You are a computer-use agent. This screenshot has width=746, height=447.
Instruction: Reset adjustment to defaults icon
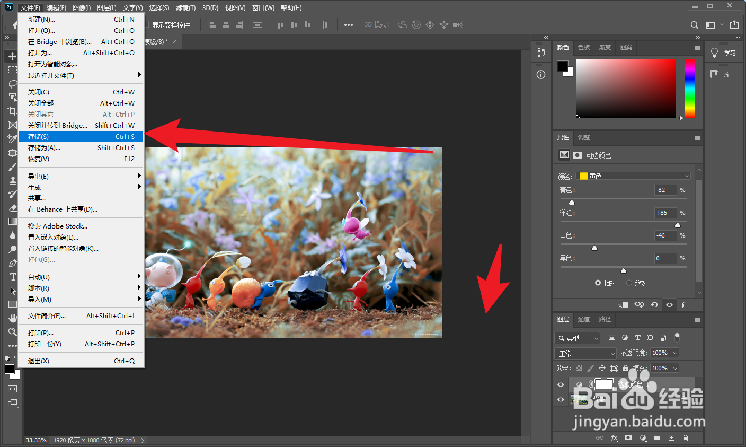(x=654, y=305)
